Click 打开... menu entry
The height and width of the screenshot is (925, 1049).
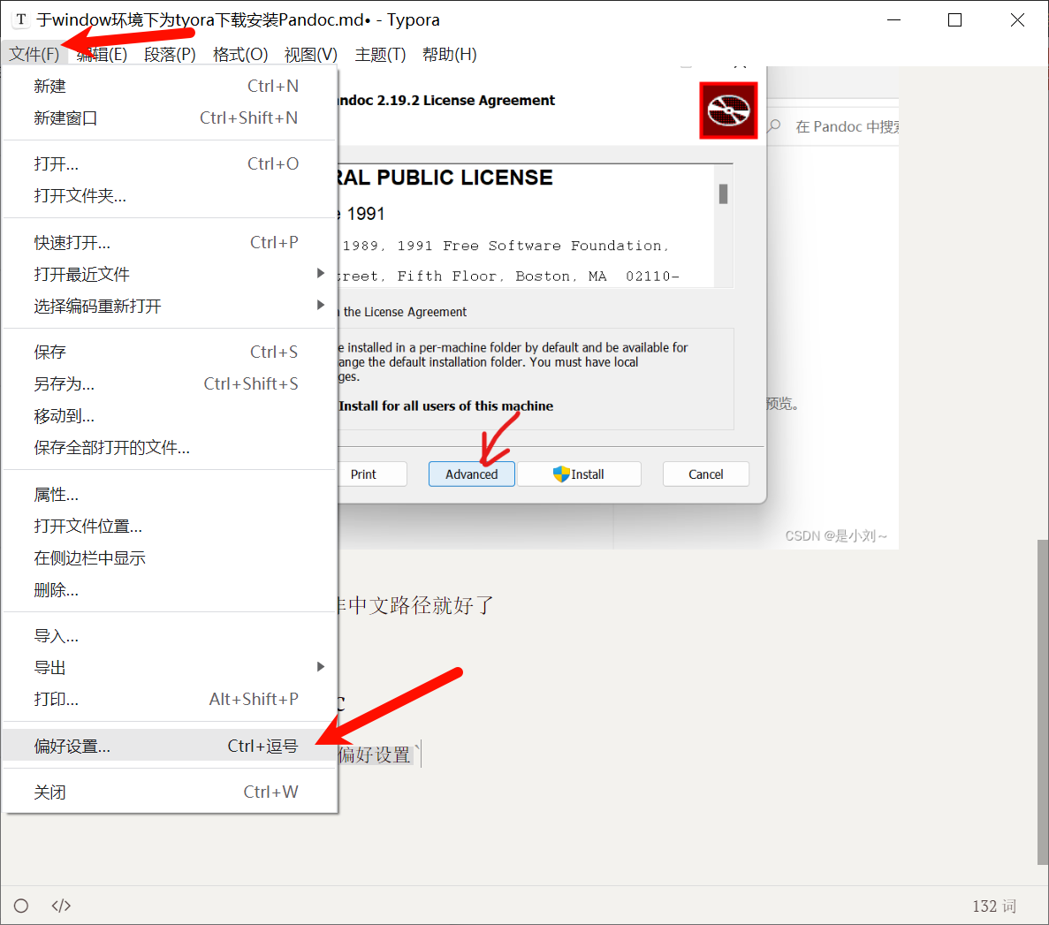pos(170,163)
